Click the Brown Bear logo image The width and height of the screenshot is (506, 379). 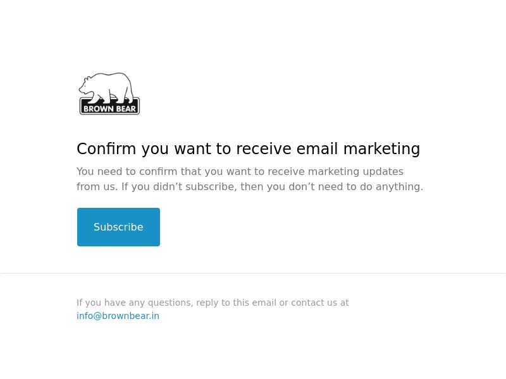pyautogui.click(x=109, y=93)
